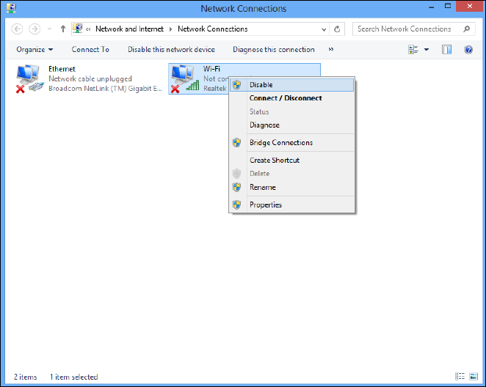Choose Create Shortcut
The height and width of the screenshot is (387, 486).
[291, 161]
